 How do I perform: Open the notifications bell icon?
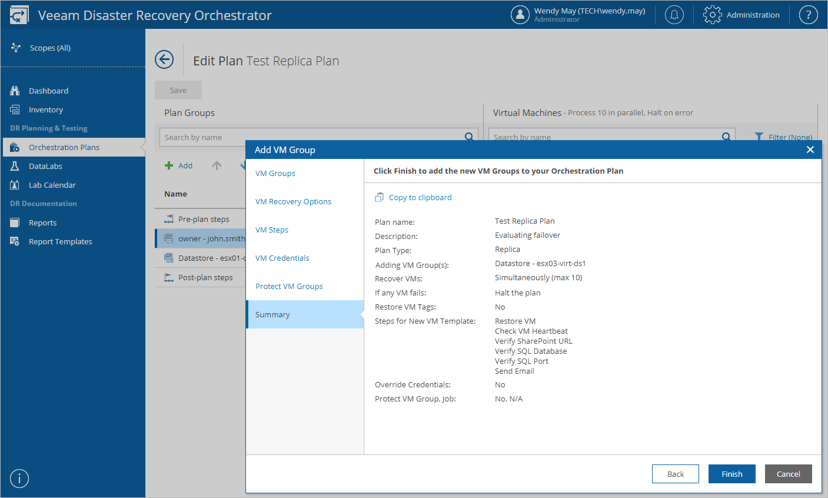coord(674,15)
